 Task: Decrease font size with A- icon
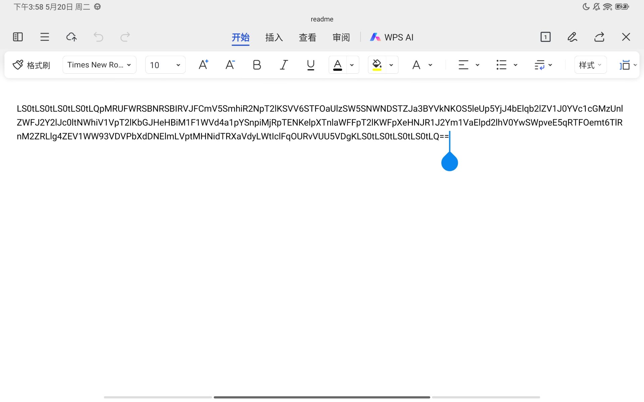[x=230, y=65]
